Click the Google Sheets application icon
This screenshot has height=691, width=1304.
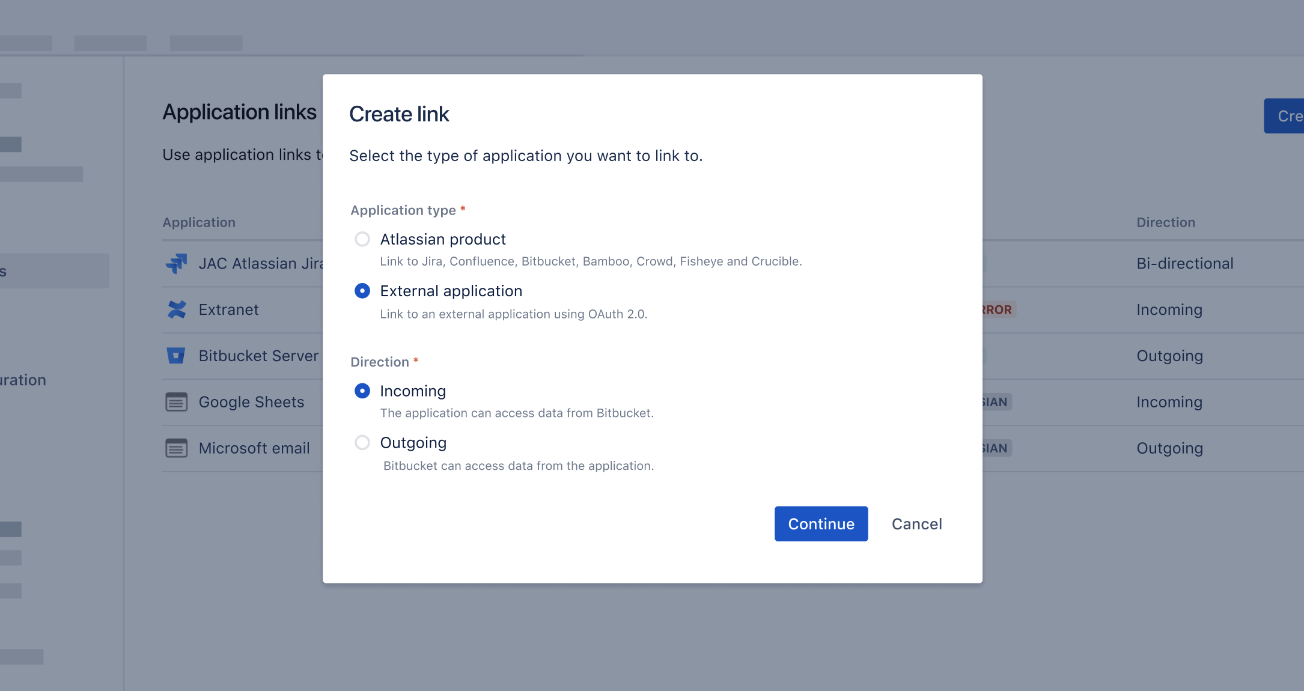pos(177,401)
